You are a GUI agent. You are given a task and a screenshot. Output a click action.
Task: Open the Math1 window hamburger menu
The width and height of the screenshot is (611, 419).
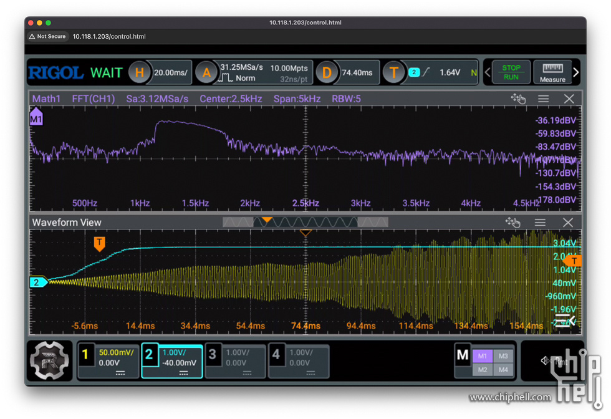[543, 99]
